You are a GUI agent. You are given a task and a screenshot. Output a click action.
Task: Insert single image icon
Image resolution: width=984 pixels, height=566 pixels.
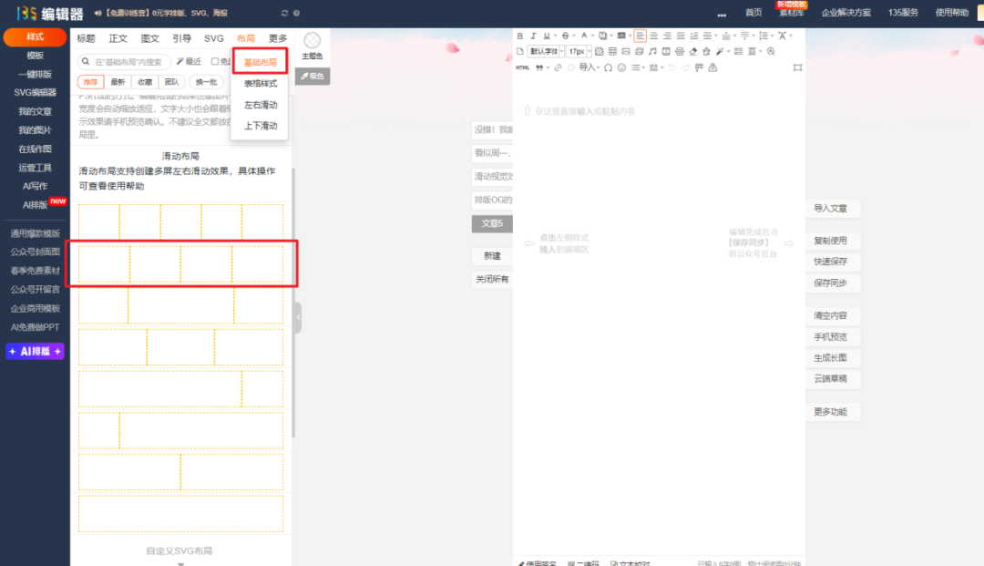point(626,51)
